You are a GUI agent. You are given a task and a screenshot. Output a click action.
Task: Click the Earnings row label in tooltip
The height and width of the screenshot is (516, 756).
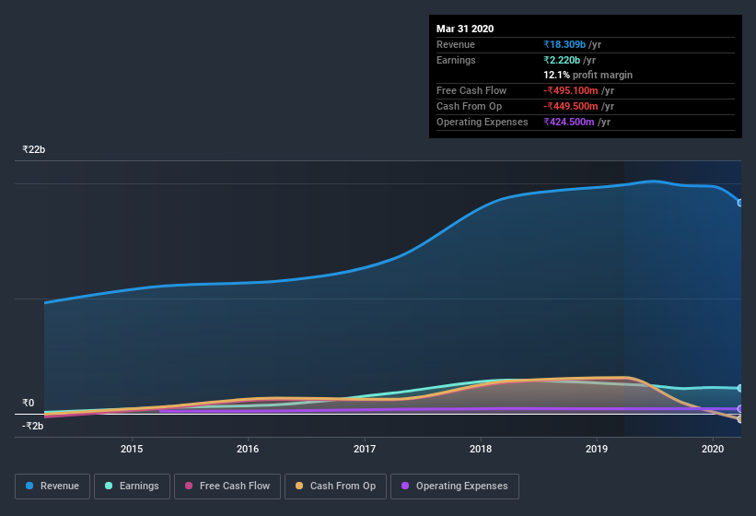456,60
